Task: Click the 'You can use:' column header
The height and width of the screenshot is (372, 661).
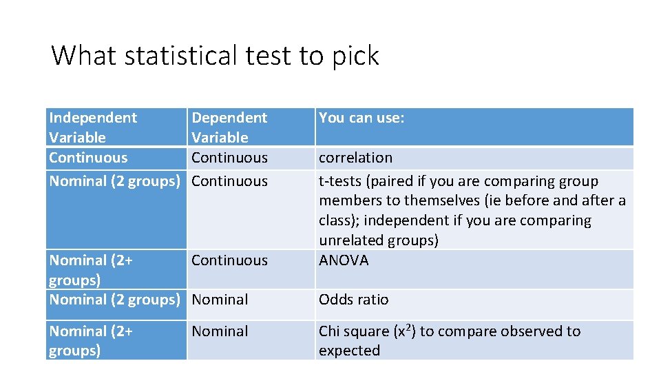Action: (x=361, y=118)
